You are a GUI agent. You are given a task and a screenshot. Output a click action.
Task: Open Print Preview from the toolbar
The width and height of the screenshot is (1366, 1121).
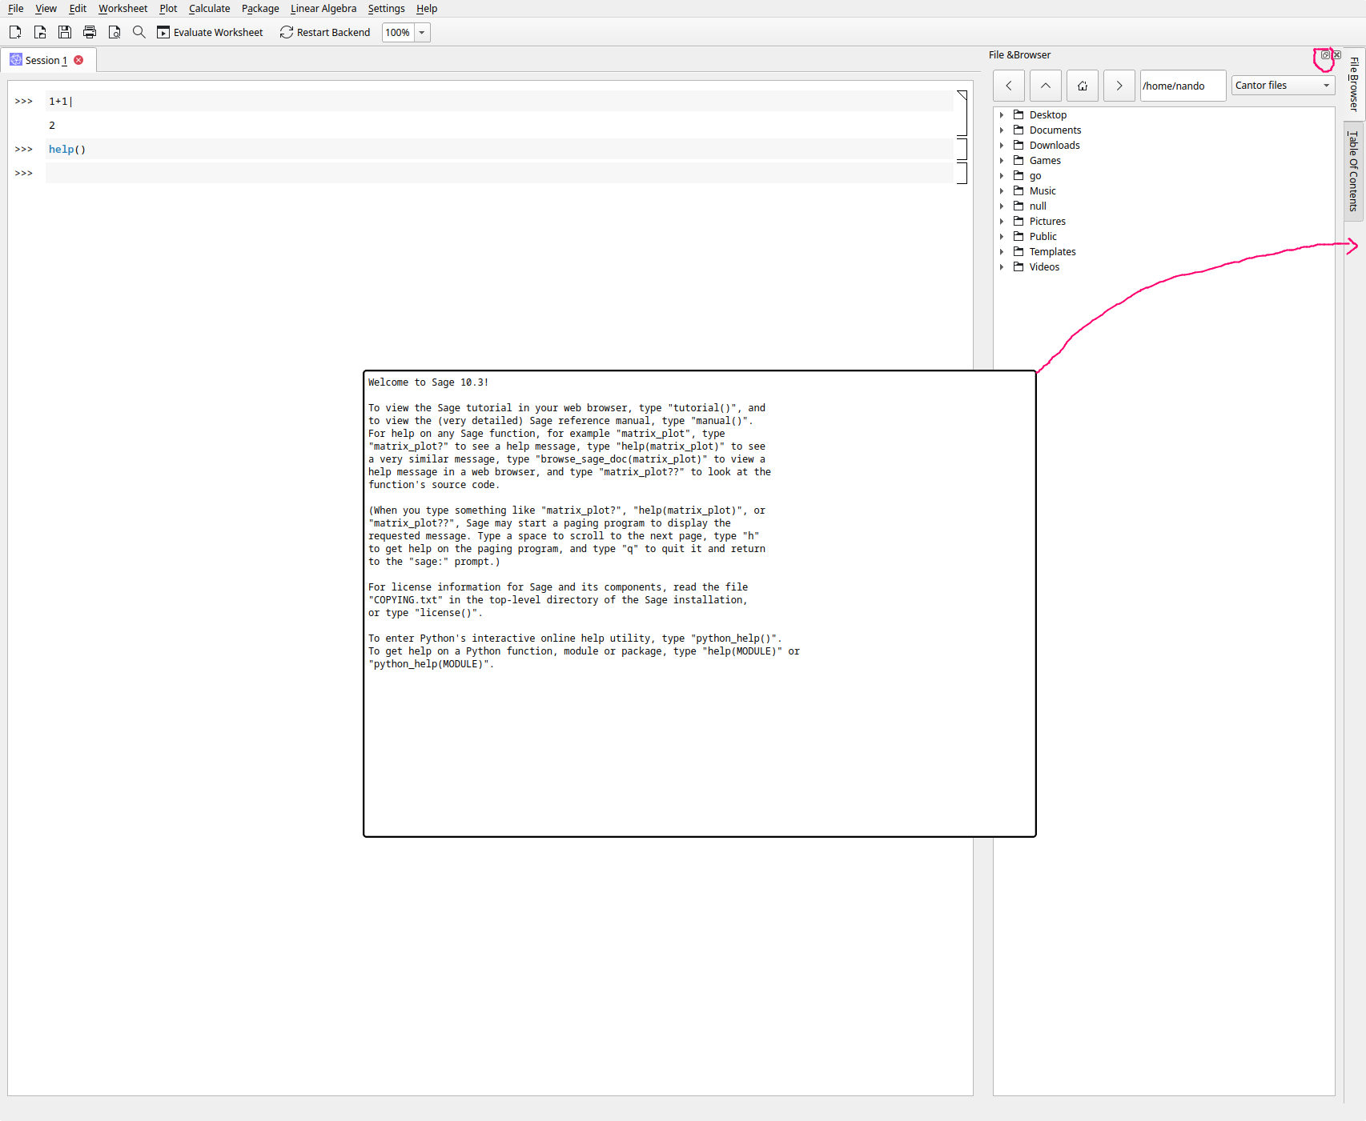tap(115, 32)
